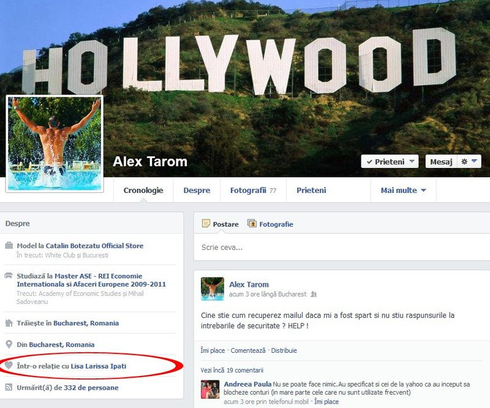Viewport: 490px width, 408px height.
Task: Click the education building icon beside Studiază
Action: point(9,276)
